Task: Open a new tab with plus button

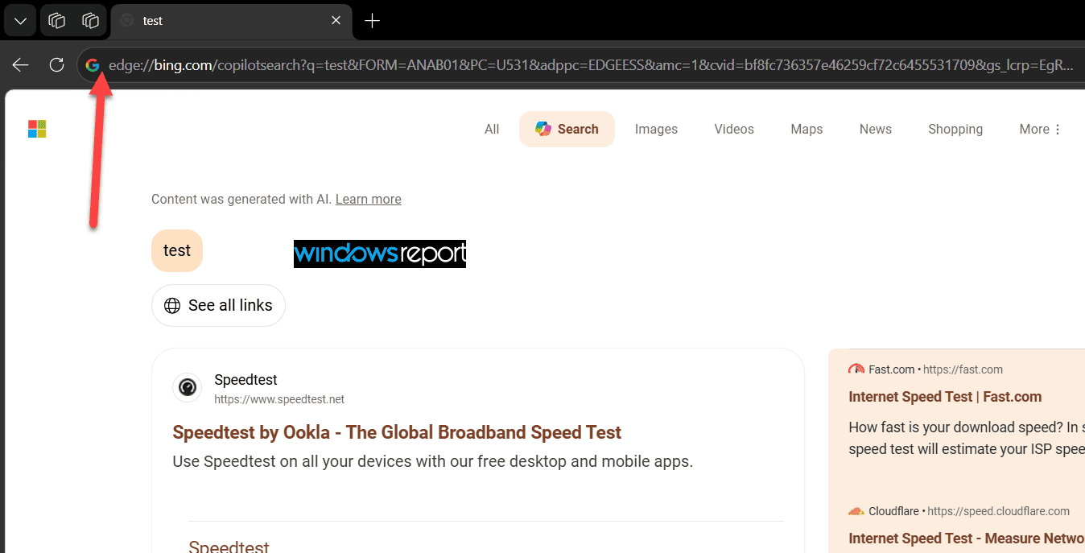Action: pyautogui.click(x=372, y=21)
